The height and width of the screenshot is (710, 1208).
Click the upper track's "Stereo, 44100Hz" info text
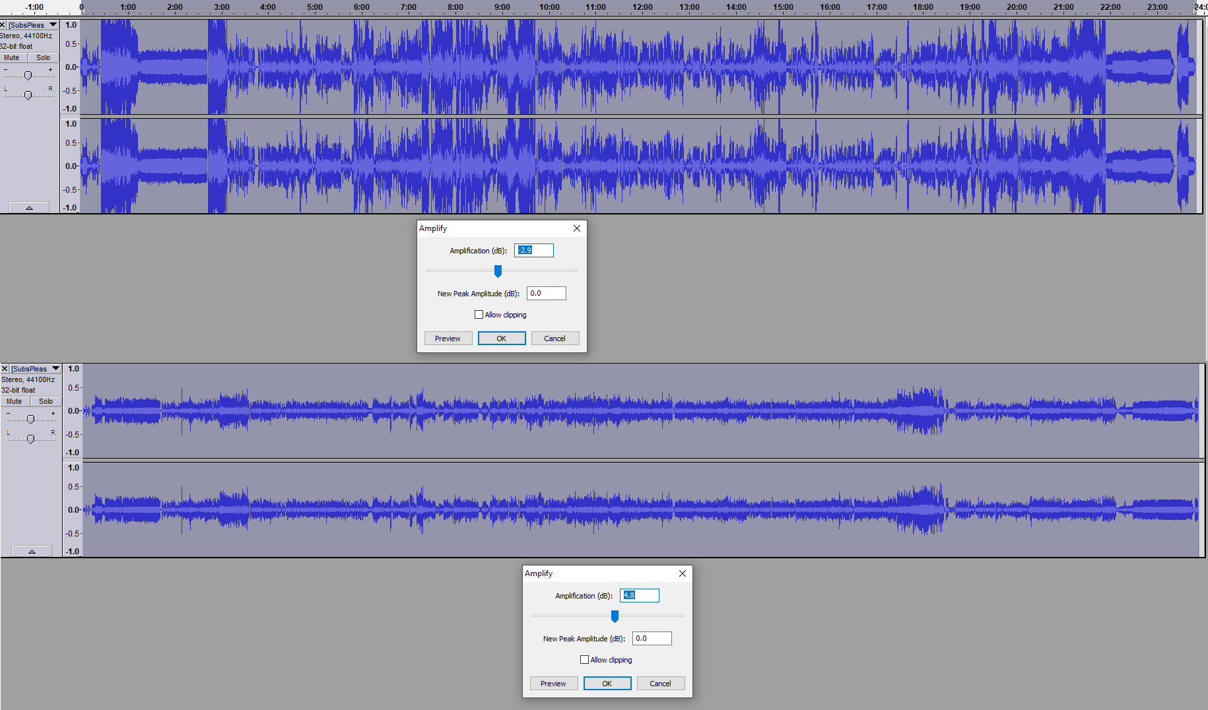coord(26,36)
